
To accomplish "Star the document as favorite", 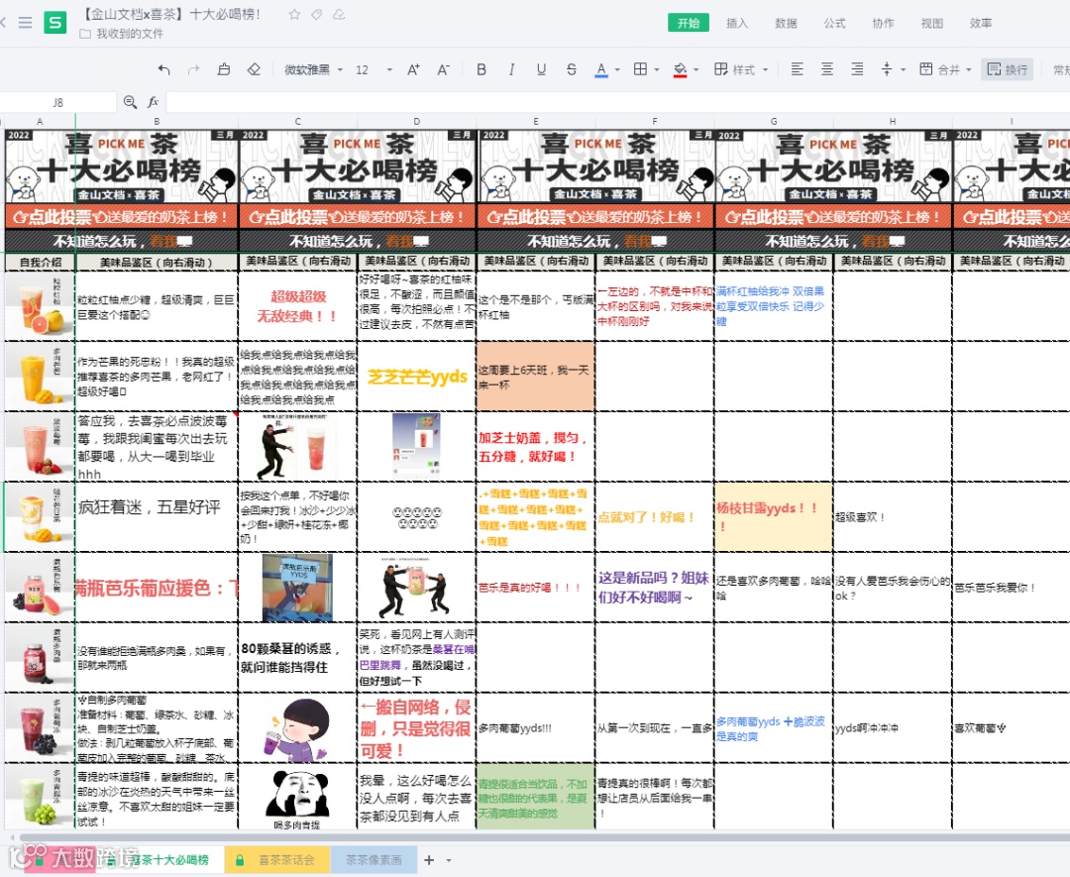I will 294,14.
